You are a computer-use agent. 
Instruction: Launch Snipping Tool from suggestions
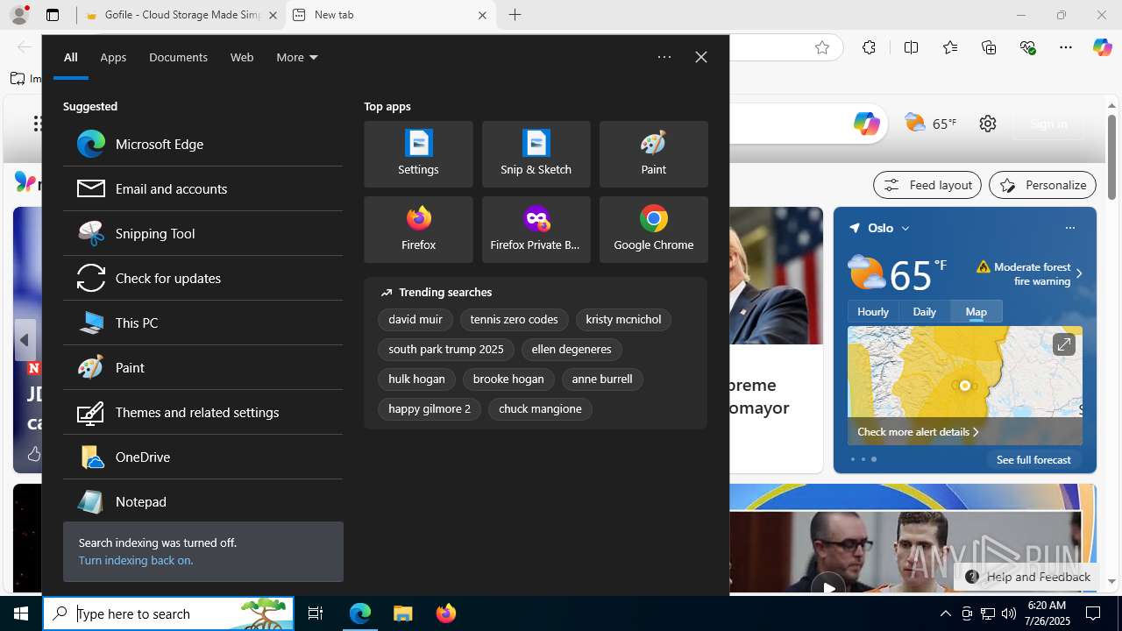pos(202,233)
